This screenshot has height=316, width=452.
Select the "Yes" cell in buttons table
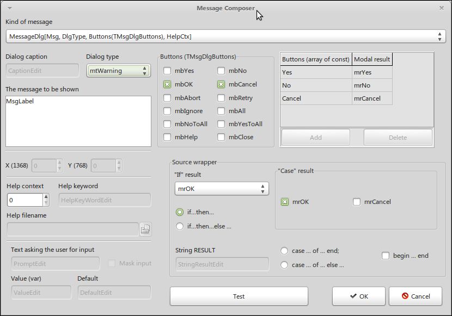tap(316, 72)
